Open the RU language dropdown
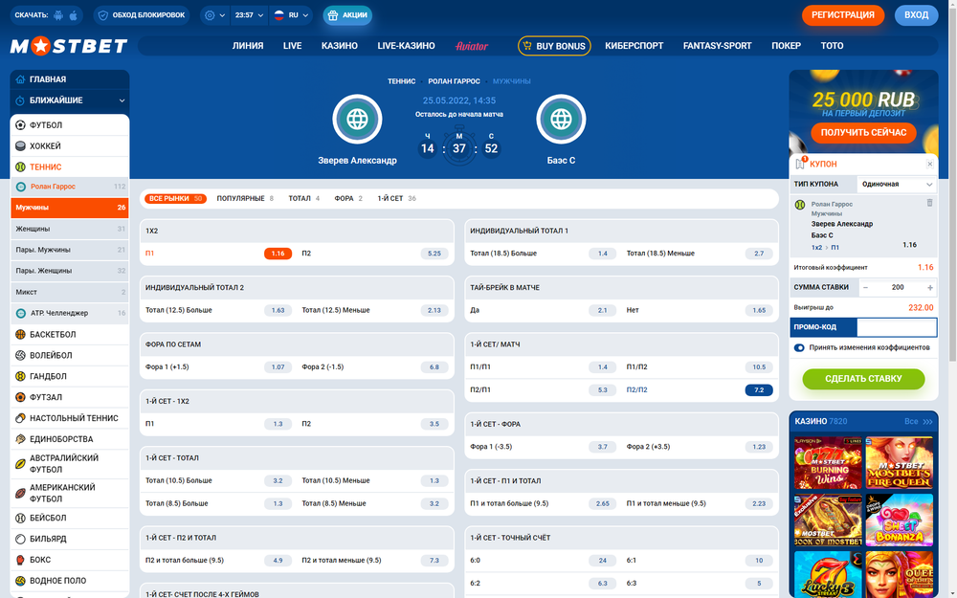This screenshot has height=598, width=957. pos(291,15)
